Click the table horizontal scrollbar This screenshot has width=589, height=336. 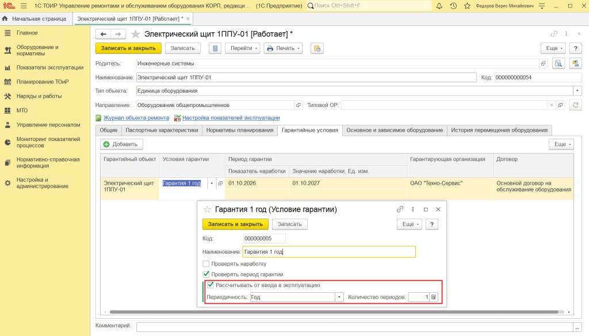(x=334, y=312)
